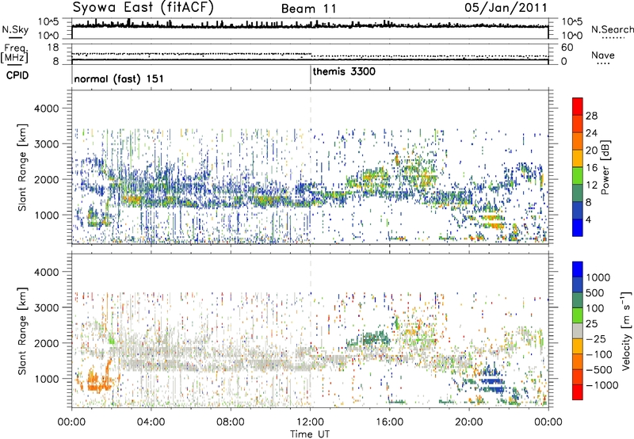
Task: Click the Slant Range label of the power panel
Action: click(x=22, y=167)
